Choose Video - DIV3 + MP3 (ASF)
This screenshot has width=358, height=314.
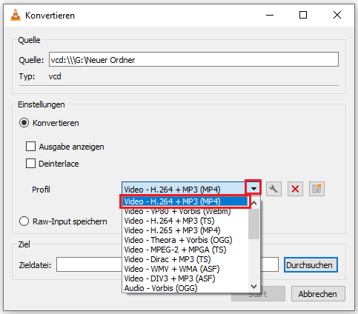[x=185, y=278]
